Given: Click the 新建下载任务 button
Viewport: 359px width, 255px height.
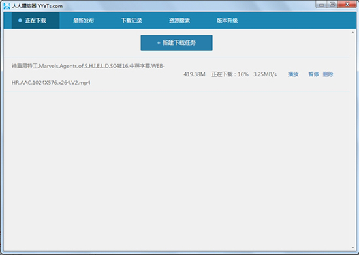Looking at the screenshot, I should coord(176,43).
